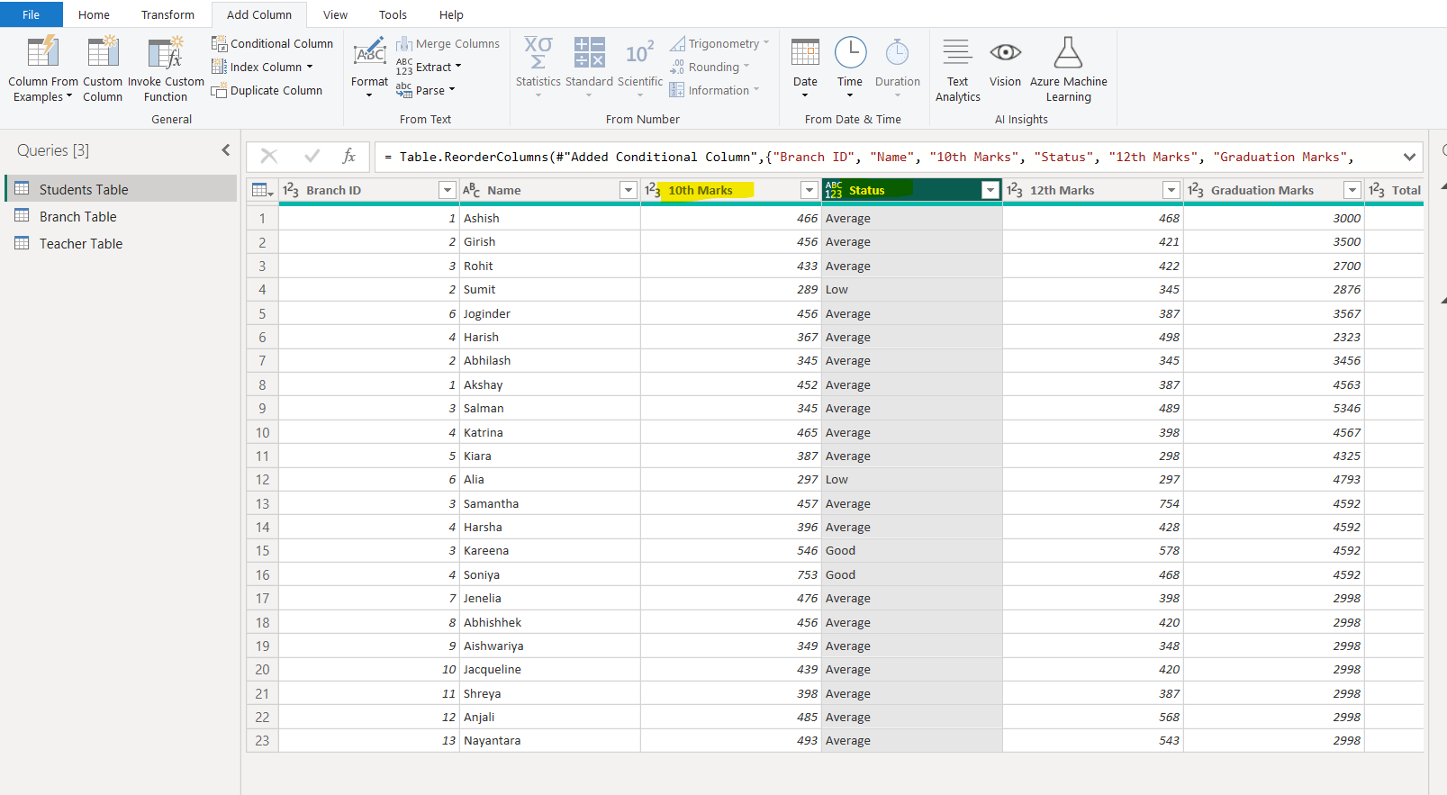Add a Conditional Column
Screen dimensions: 1447x795
tap(273, 43)
